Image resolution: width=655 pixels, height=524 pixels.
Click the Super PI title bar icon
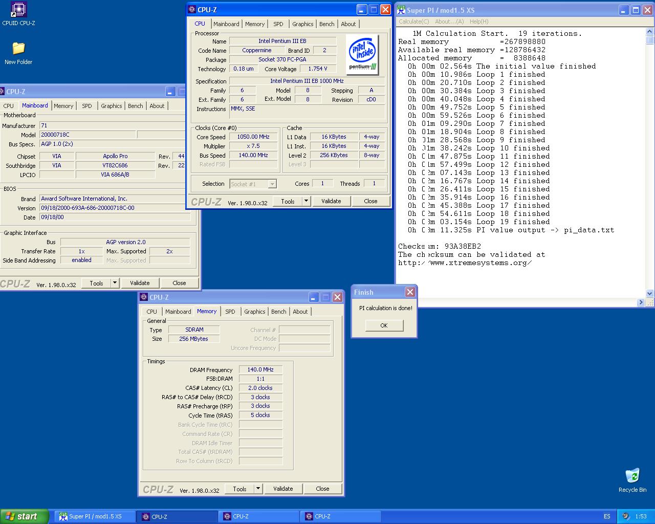[x=402, y=10]
